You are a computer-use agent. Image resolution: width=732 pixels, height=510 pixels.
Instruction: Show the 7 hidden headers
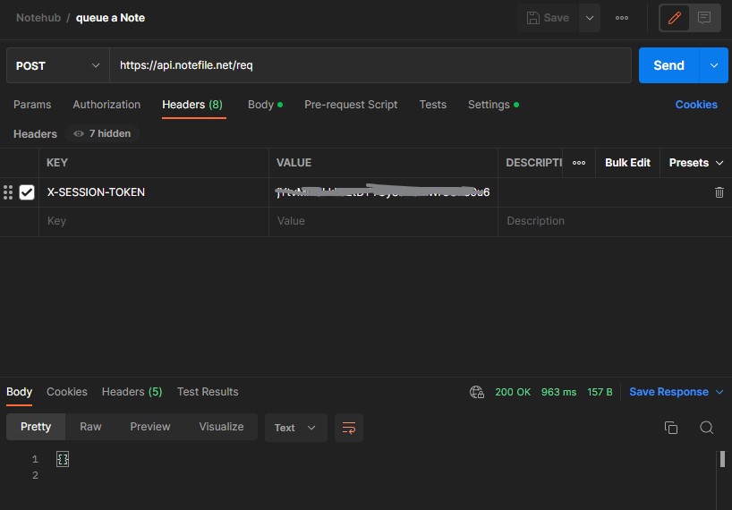(102, 134)
